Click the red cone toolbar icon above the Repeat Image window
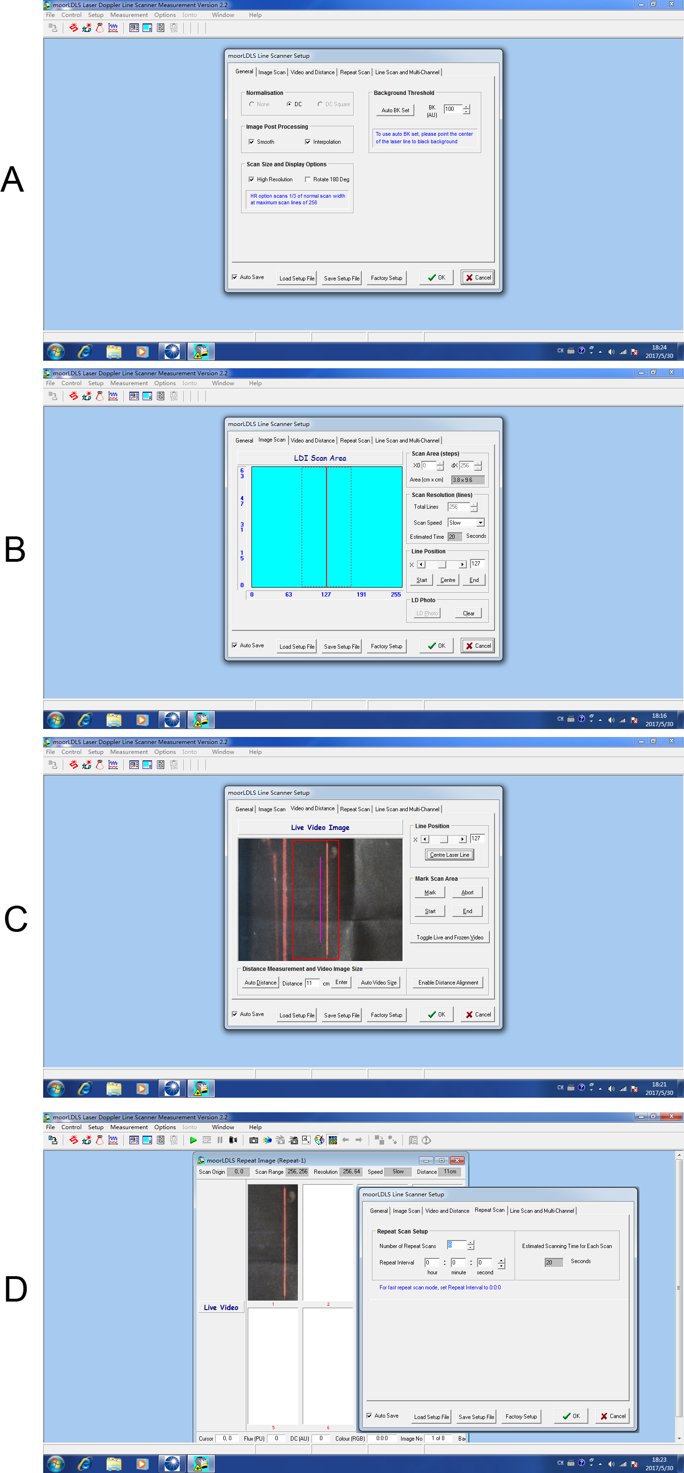Viewport: 684px width, 1473px height. click(100, 1140)
